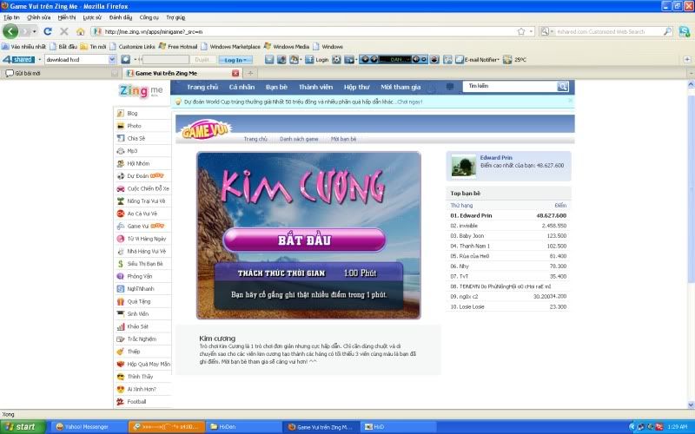The image size is (695, 434).
Task: Open Windows Marketplace bookmark
Action: click(x=230, y=47)
